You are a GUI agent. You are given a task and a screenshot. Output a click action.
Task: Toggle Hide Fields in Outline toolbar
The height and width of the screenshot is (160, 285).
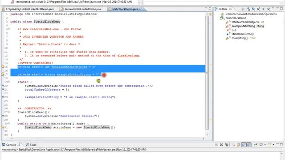click(x=253, y=9)
